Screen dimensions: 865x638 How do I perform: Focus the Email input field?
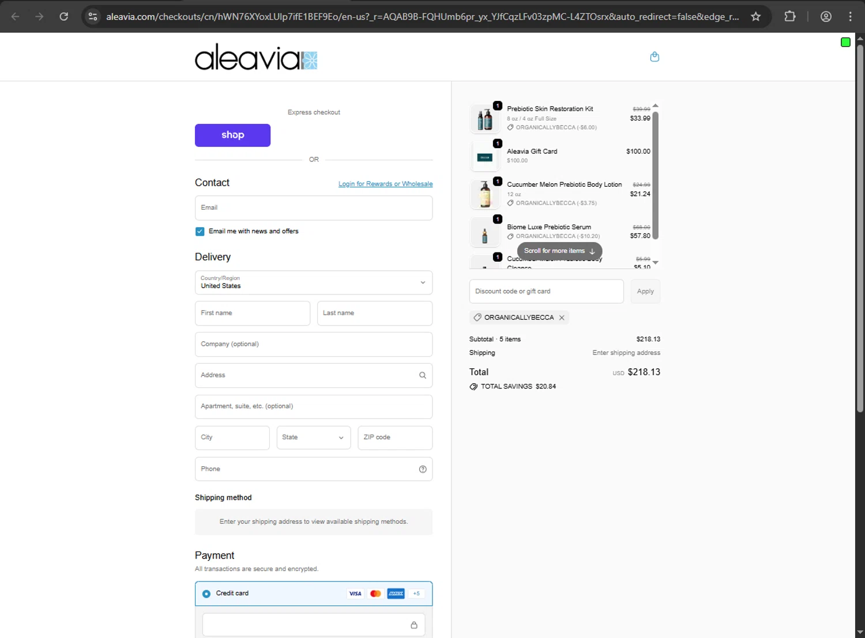(314, 207)
